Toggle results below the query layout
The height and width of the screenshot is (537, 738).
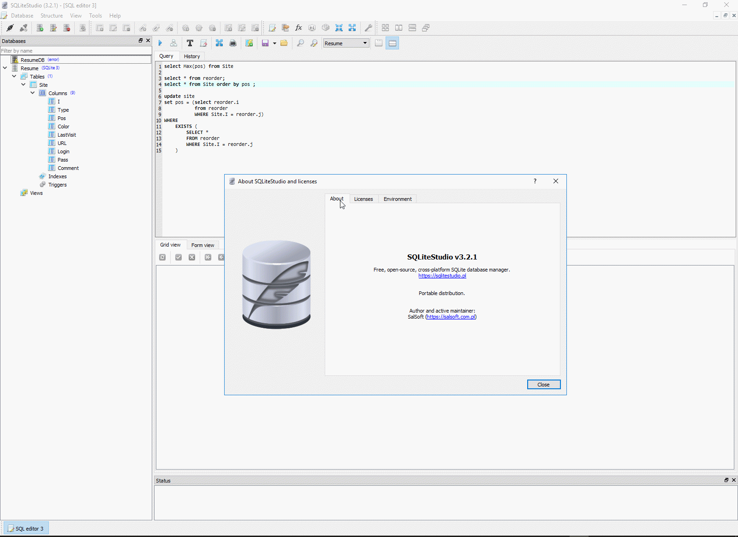(393, 43)
